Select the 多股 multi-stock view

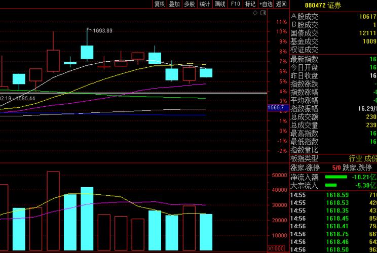[x=190, y=4]
